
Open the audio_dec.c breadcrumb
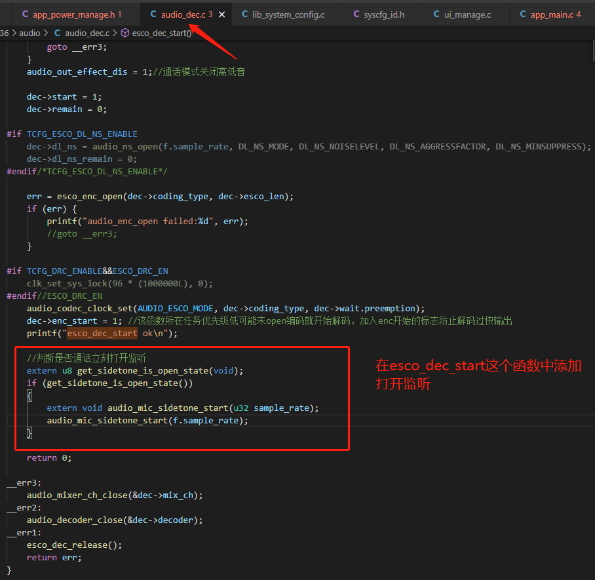[87, 33]
